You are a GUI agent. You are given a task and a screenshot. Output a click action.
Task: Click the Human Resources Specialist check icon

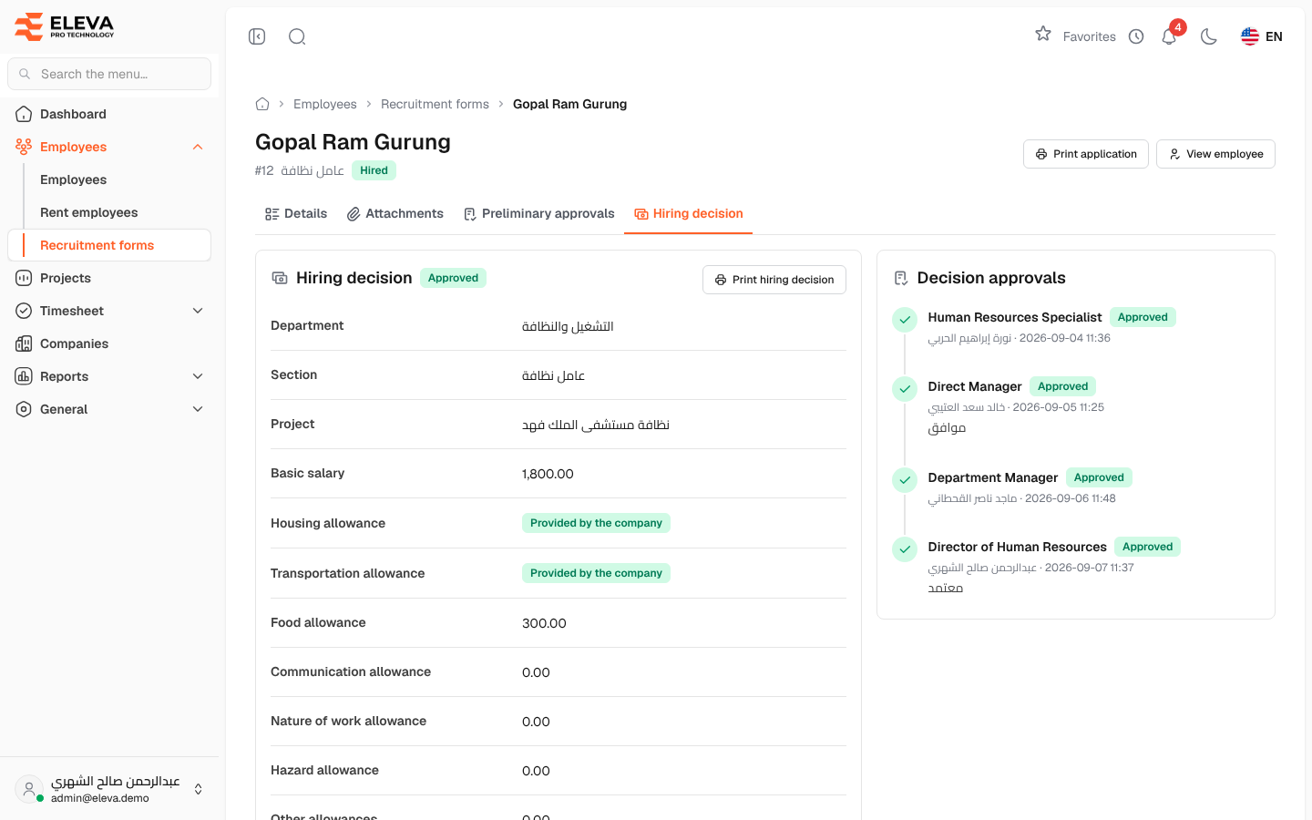905,320
